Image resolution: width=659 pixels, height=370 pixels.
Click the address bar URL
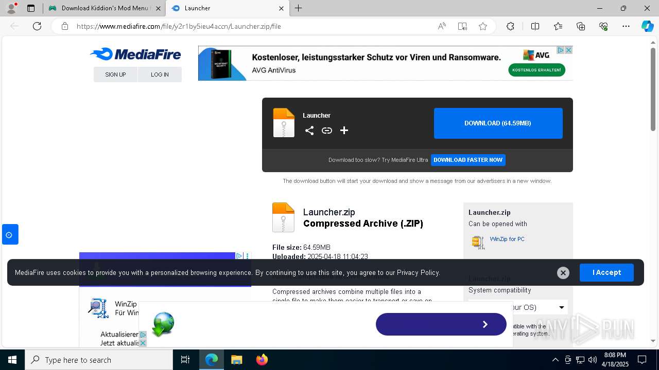point(179,26)
